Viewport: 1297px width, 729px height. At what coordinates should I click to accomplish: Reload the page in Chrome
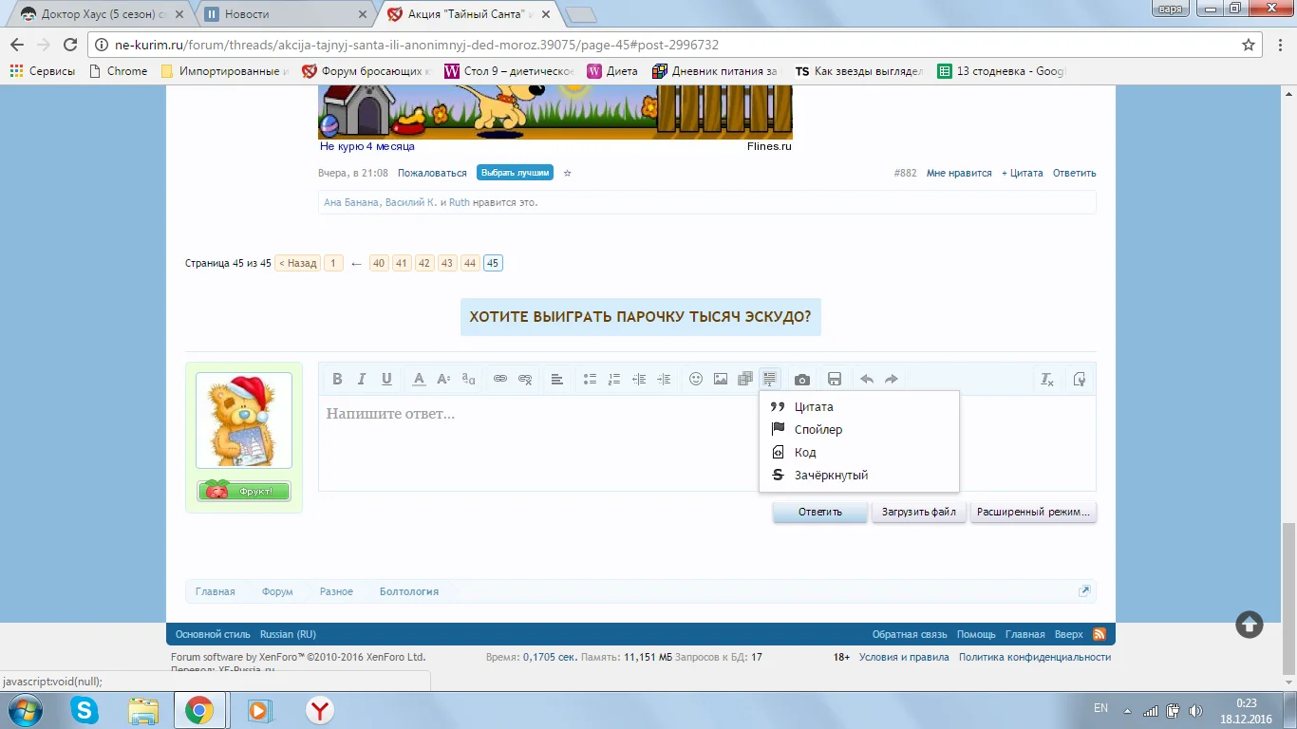pos(69,45)
